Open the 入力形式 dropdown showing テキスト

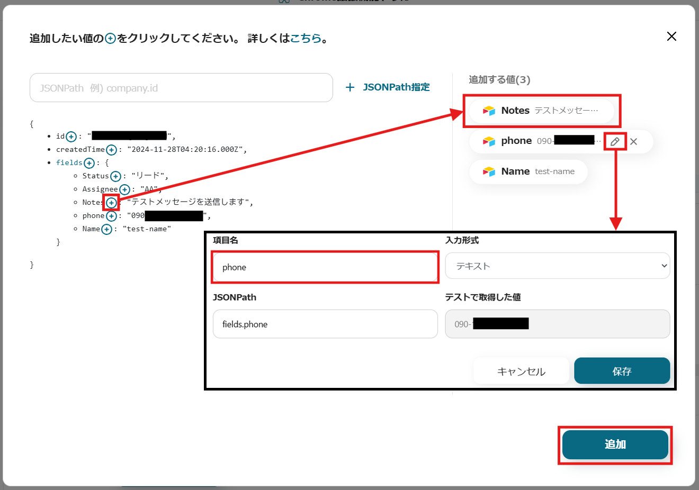pos(558,266)
